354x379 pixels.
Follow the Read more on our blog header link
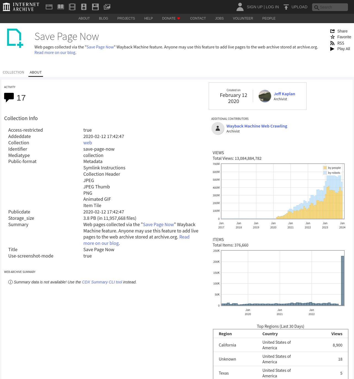(x=55, y=53)
